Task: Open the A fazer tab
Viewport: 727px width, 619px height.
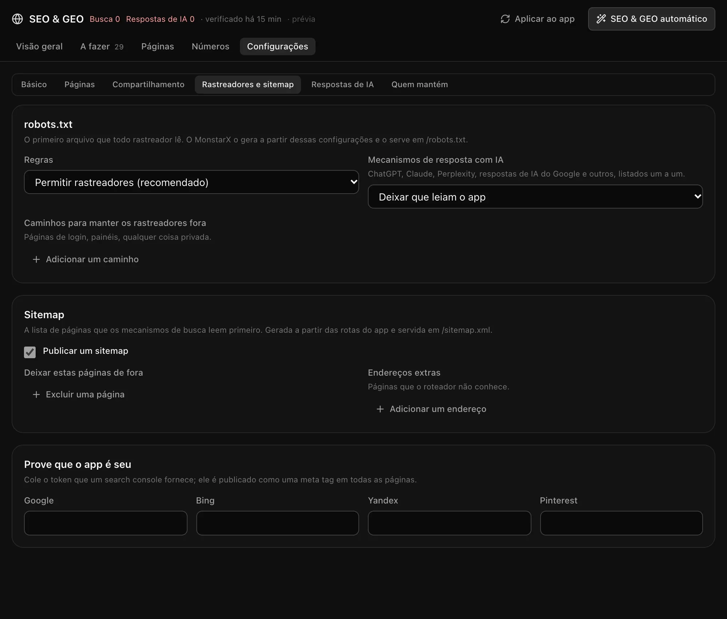Action: click(x=102, y=46)
